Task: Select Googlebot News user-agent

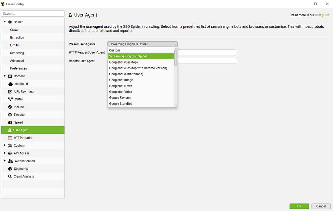Action: point(141,86)
